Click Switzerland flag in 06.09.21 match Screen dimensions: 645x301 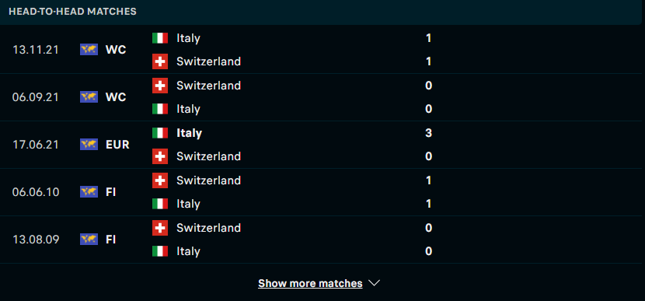(x=160, y=86)
